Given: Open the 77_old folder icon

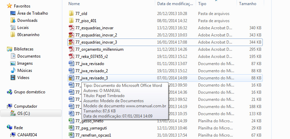Looking at the screenshot, I should click(71, 14).
